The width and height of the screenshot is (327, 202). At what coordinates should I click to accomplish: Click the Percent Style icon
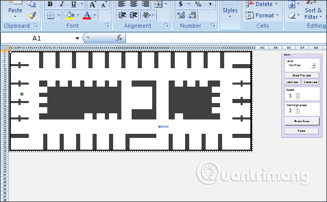coord(198,4)
